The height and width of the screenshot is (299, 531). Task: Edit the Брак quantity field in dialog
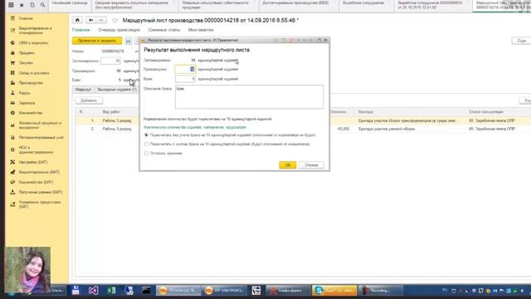185,79
